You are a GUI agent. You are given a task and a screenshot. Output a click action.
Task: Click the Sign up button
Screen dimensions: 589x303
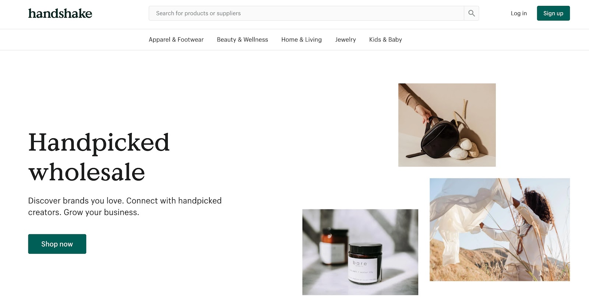tap(553, 13)
